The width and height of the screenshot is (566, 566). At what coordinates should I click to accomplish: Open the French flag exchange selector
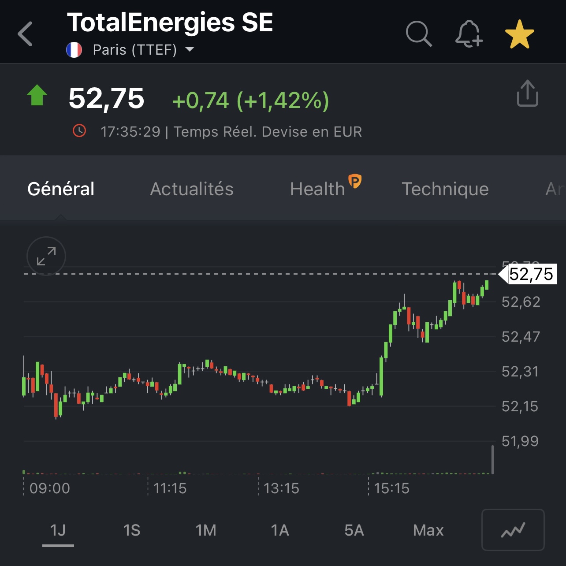(74, 50)
